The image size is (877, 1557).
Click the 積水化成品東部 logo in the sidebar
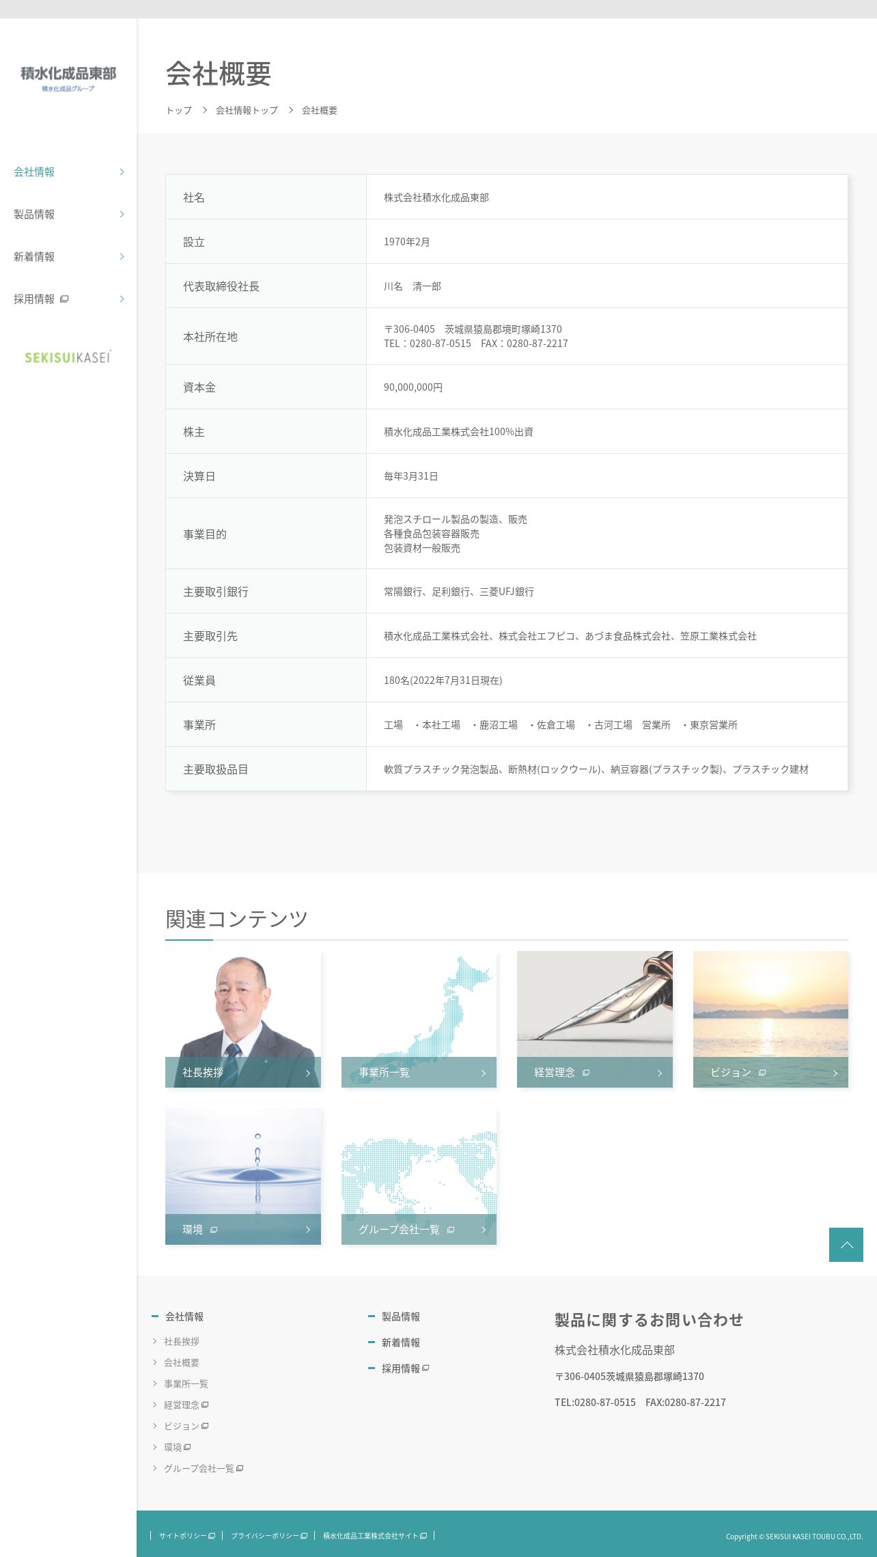(x=68, y=79)
